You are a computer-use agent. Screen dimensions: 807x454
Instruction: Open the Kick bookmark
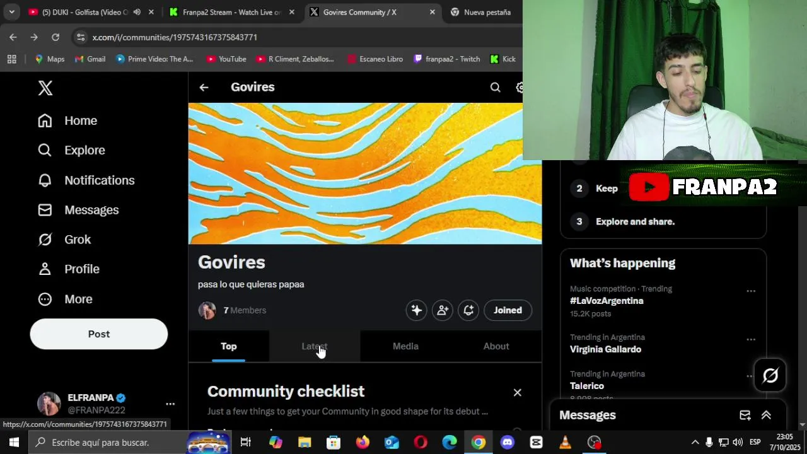pyautogui.click(x=504, y=59)
